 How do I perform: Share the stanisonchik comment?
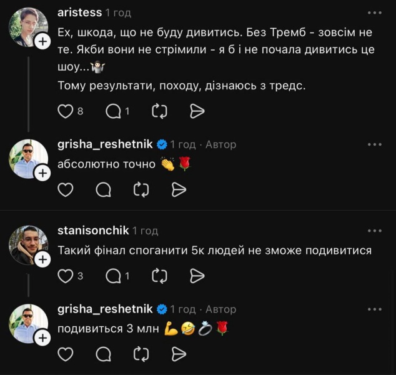tap(197, 275)
